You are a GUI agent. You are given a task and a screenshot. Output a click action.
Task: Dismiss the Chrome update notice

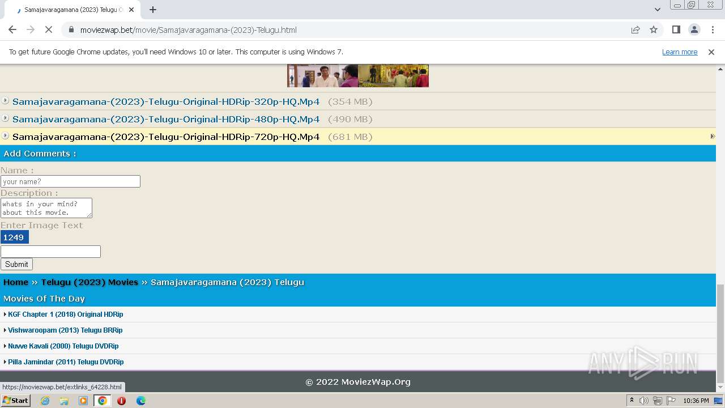point(711,52)
